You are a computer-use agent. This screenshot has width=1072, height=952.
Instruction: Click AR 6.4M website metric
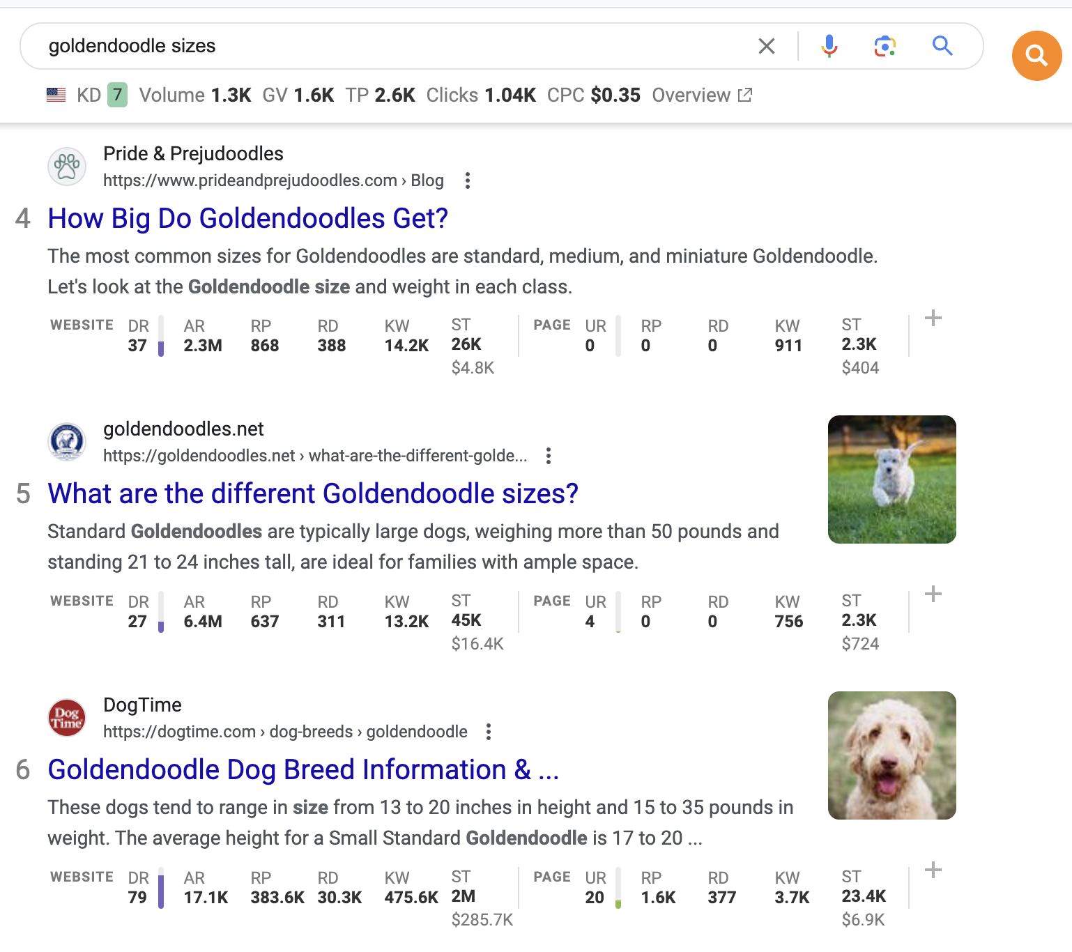coord(203,612)
